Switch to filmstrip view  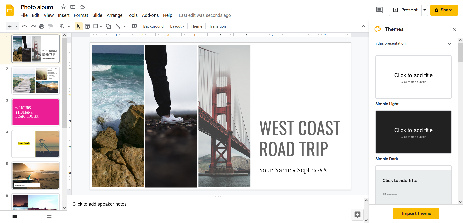point(15,216)
